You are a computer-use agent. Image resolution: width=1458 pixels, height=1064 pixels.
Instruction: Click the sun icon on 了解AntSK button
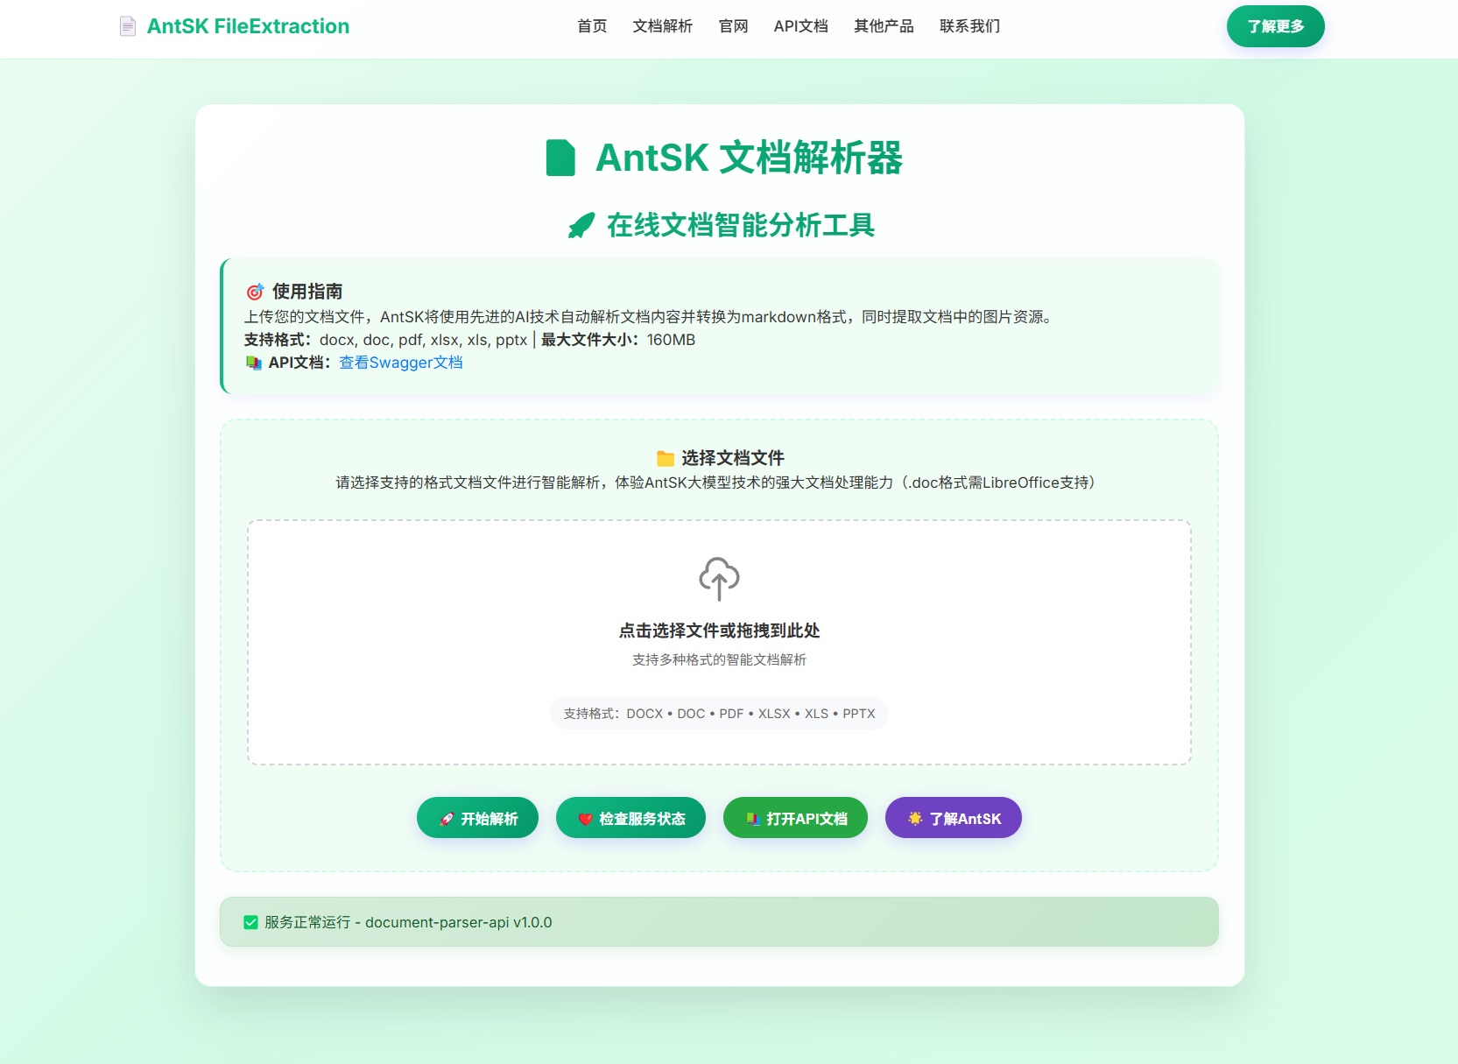(x=913, y=817)
